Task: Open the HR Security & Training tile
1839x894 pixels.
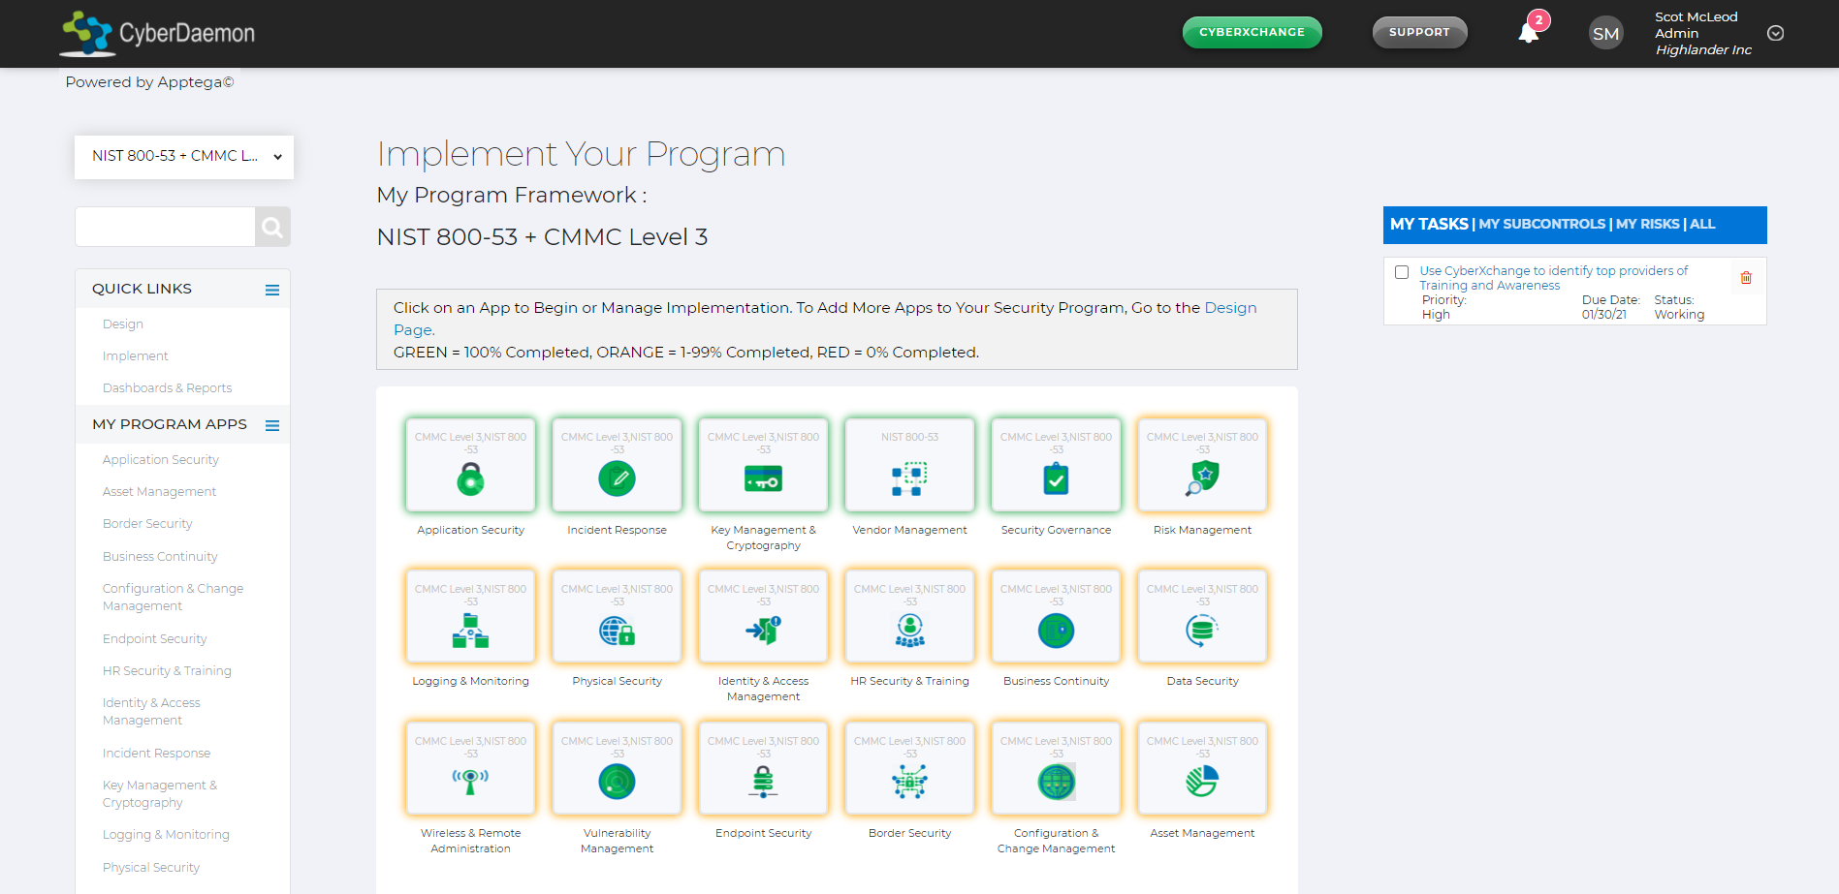Action: [x=909, y=616]
